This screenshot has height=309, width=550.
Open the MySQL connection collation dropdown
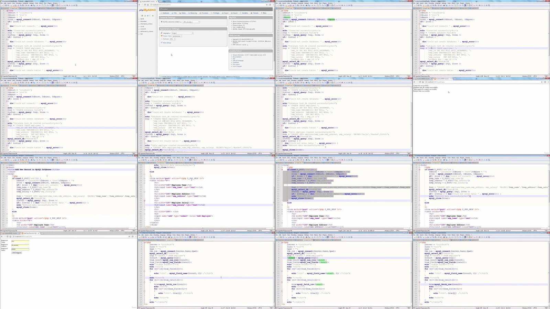[191, 22]
